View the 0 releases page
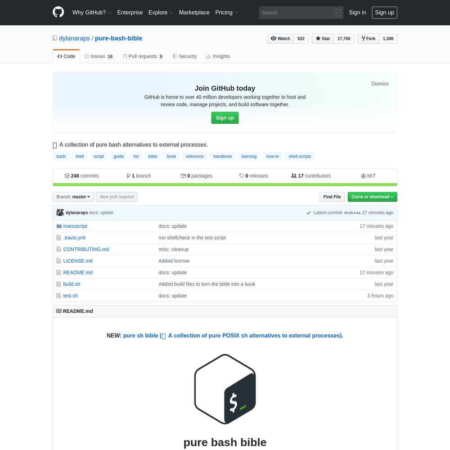450x450 pixels. pos(254,175)
